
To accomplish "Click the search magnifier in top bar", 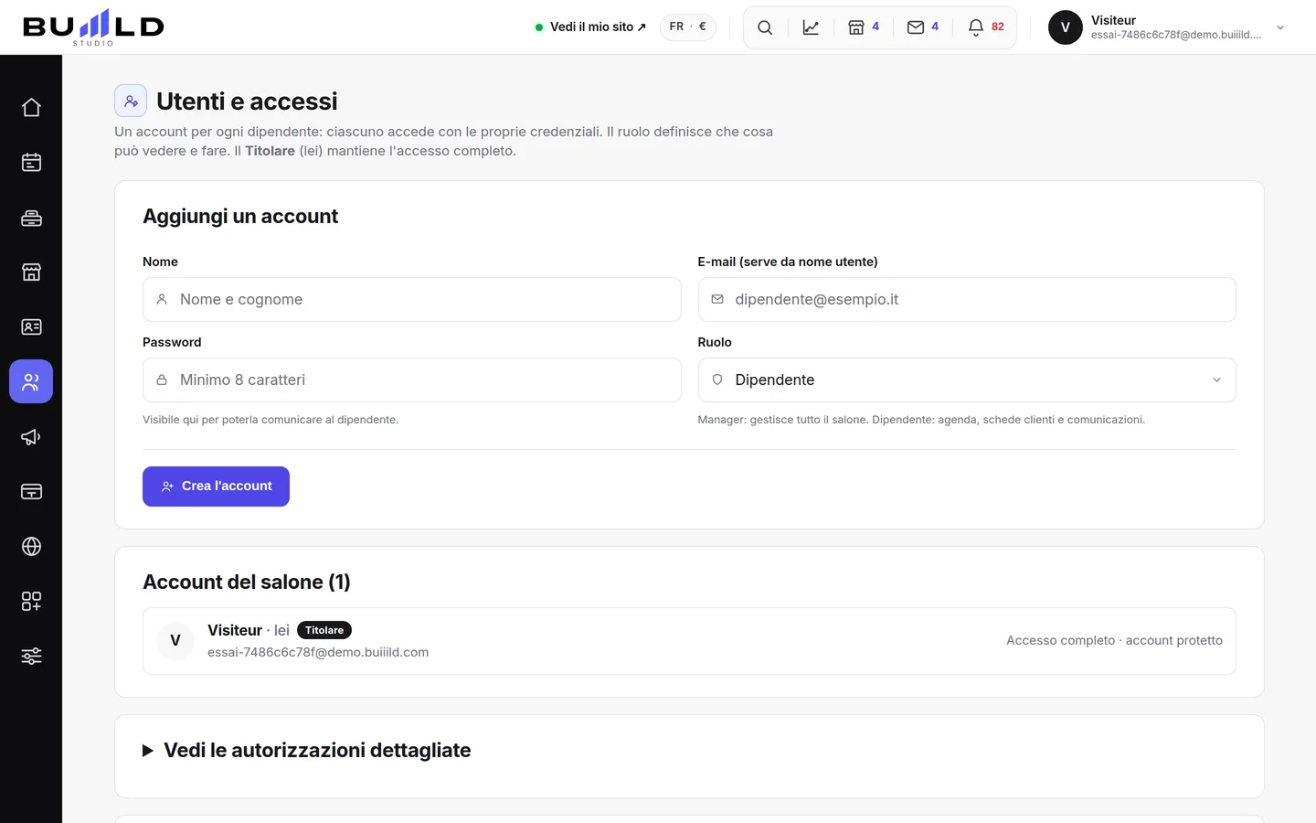I will (x=765, y=27).
